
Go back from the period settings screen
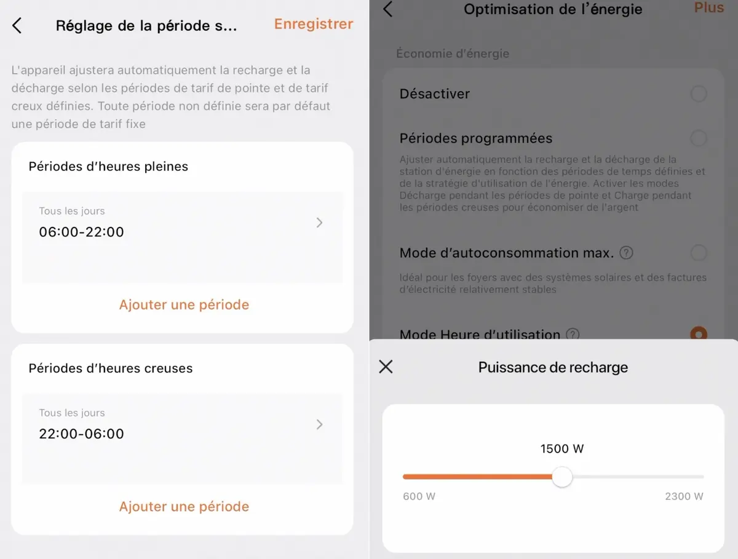coord(17,25)
